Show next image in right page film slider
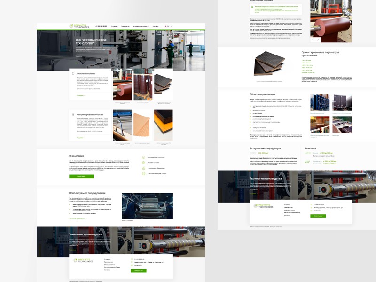This screenshot has width=376, height=282. 318,40
